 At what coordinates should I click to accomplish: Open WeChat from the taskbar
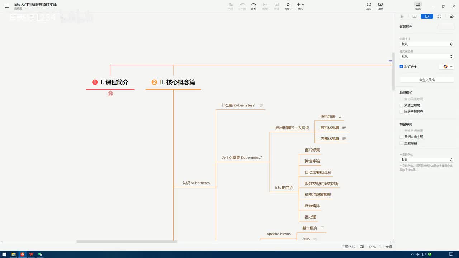tap(40, 254)
